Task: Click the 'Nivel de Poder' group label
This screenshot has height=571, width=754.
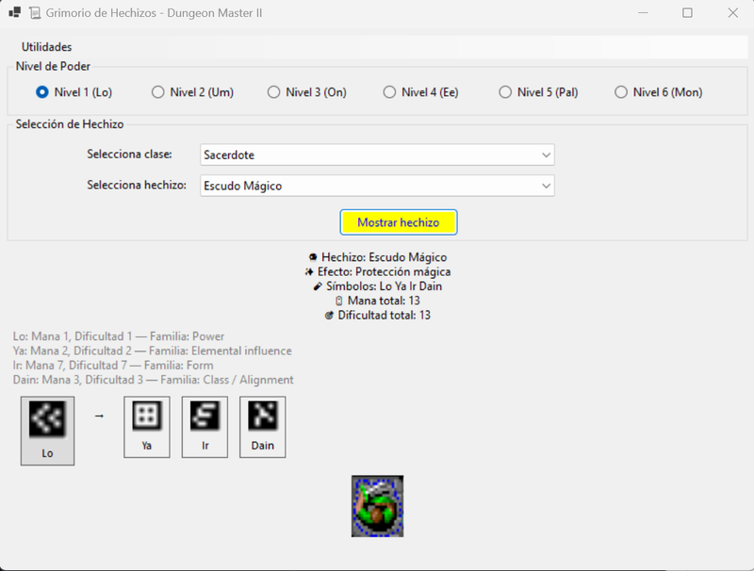Action: pos(53,66)
